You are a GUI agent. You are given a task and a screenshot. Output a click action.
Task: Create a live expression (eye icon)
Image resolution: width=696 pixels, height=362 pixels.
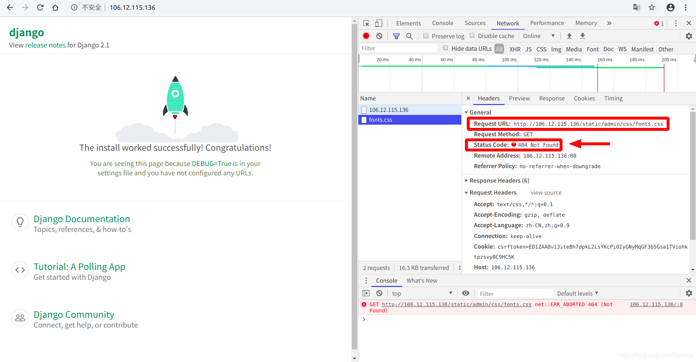tap(466, 293)
